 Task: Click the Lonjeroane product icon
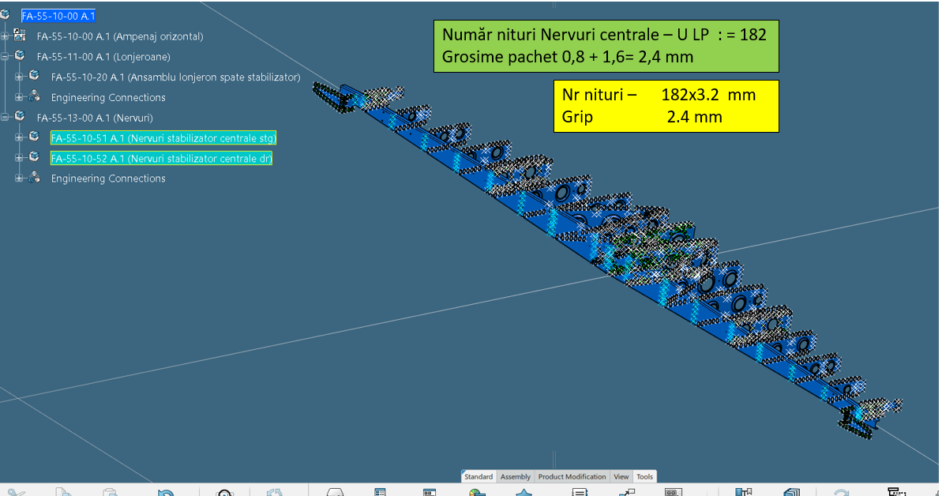(21, 56)
